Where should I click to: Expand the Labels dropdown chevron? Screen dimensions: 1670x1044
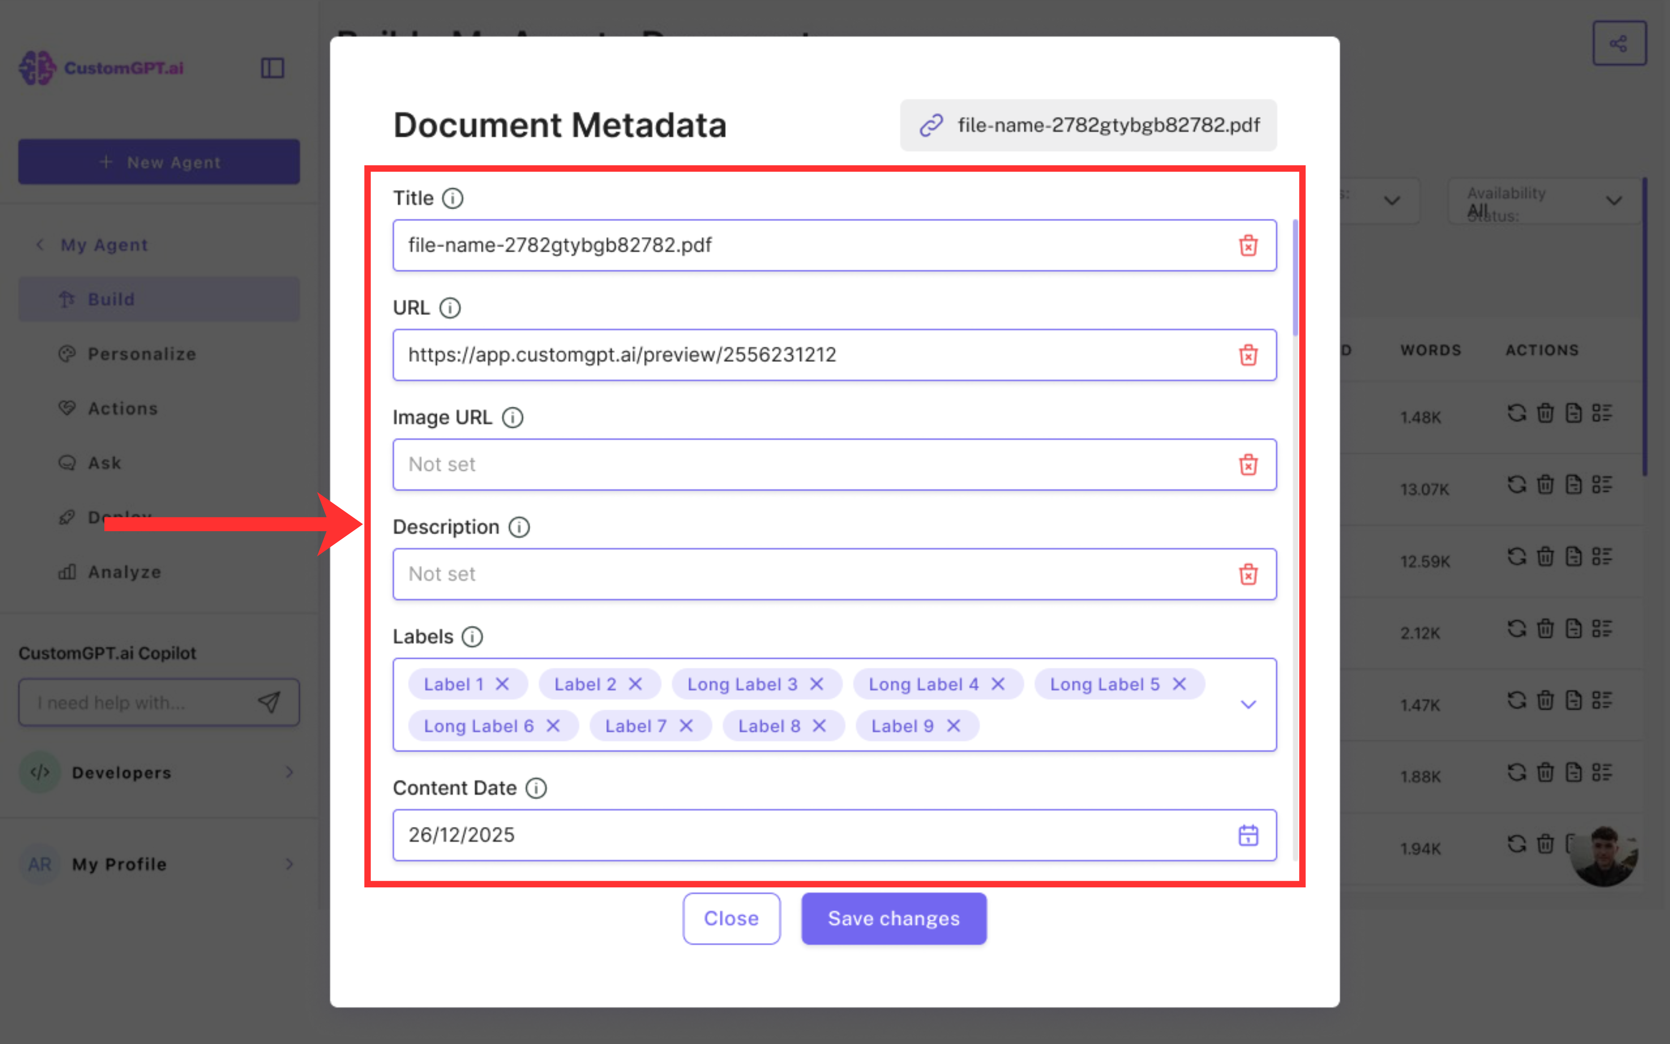[1247, 704]
